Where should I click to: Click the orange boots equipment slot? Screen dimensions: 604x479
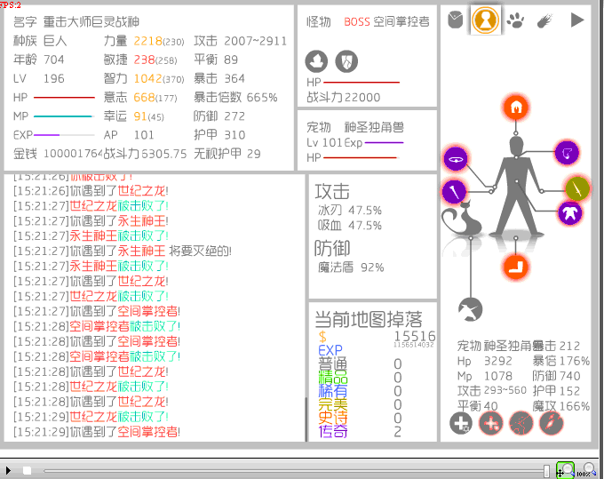[x=515, y=267]
